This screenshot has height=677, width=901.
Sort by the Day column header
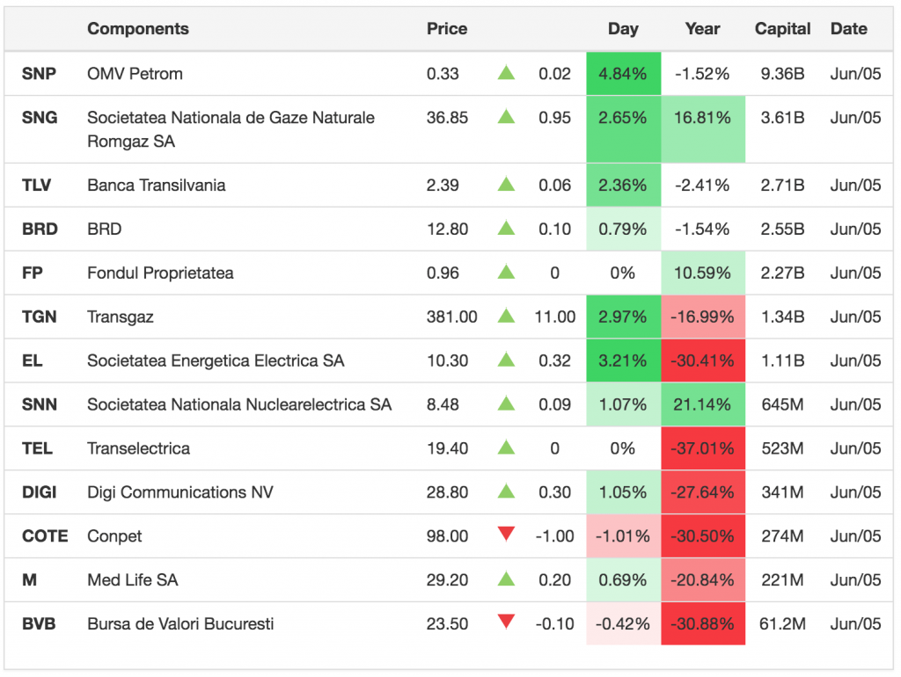pyautogui.click(x=623, y=29)
